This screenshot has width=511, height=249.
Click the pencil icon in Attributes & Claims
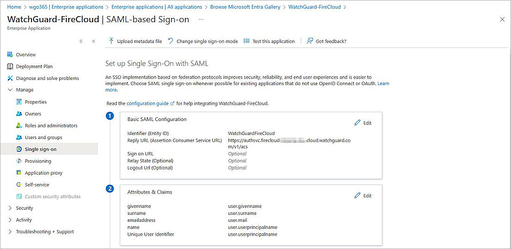pos(358,195)
